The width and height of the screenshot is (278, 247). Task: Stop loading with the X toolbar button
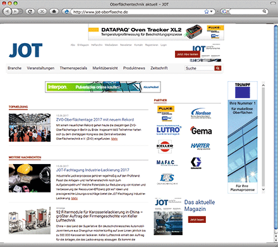tap(42, 11)
